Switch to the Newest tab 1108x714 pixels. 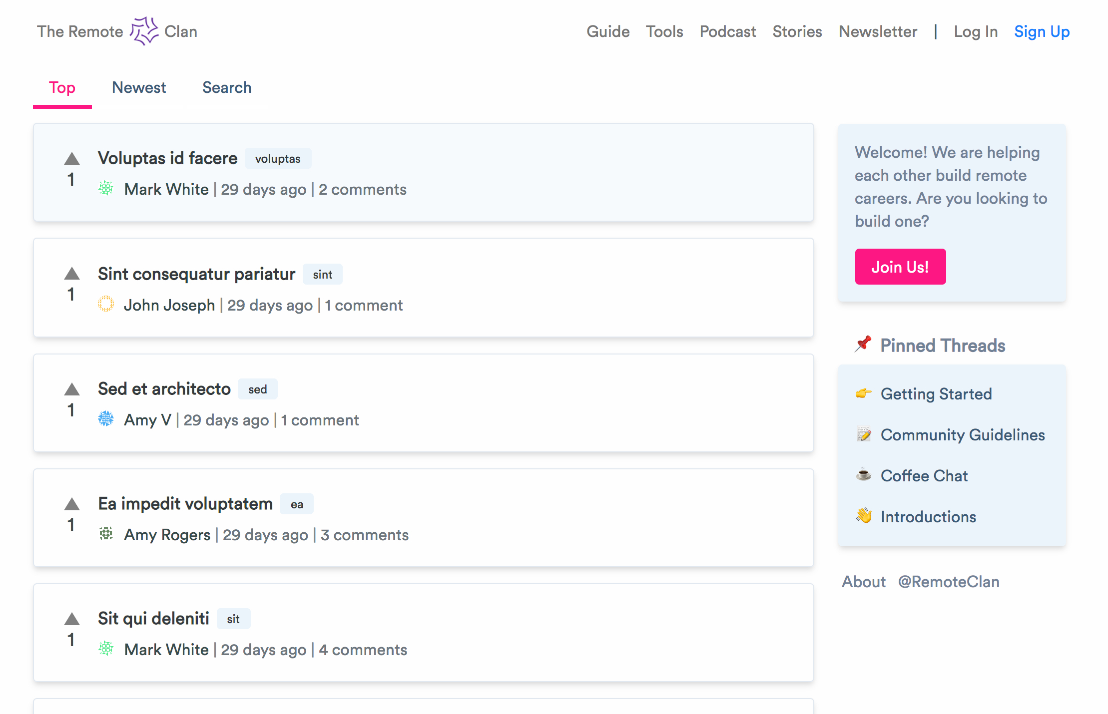139,87
